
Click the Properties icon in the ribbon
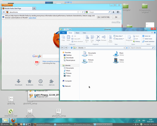(x=129, y=39)
